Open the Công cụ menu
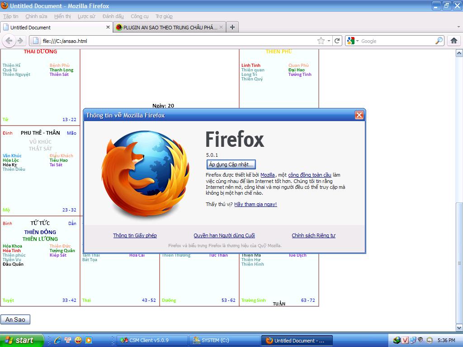Viewport: 463px width, 347px height. click(x=139, y=16)
